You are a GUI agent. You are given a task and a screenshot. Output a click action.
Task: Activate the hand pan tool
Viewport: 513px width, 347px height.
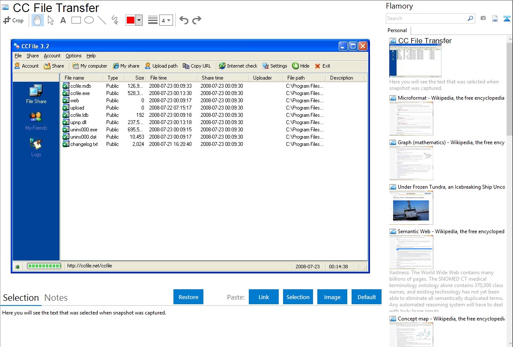37,20
